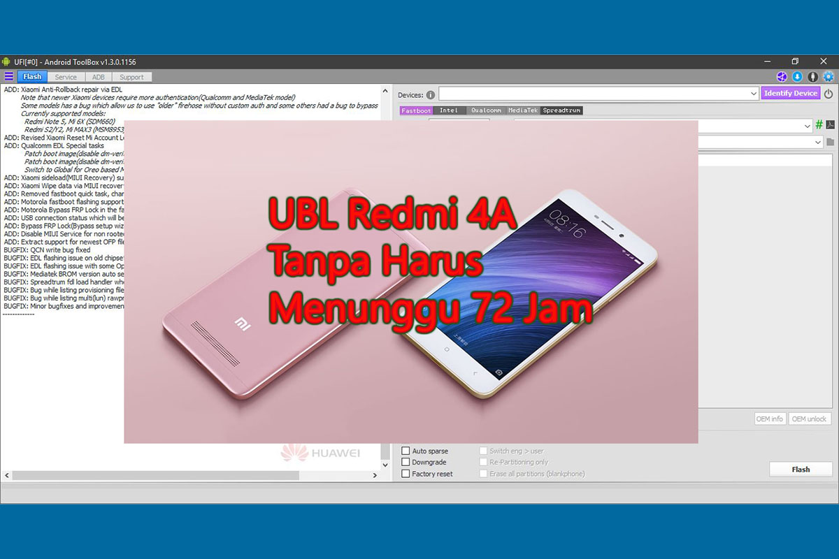Viewport: 839px width, 559px height.
Task: Toggle Switch eng > user checkbox
Action: click(x=483, y=451)
